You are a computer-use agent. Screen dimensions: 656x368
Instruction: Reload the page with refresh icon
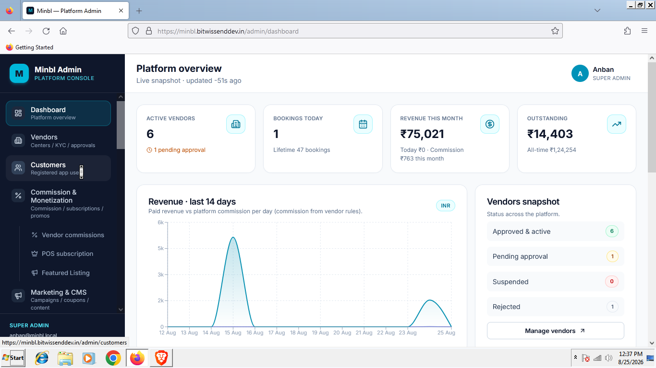pyautogui.click(x=46, y=31)
